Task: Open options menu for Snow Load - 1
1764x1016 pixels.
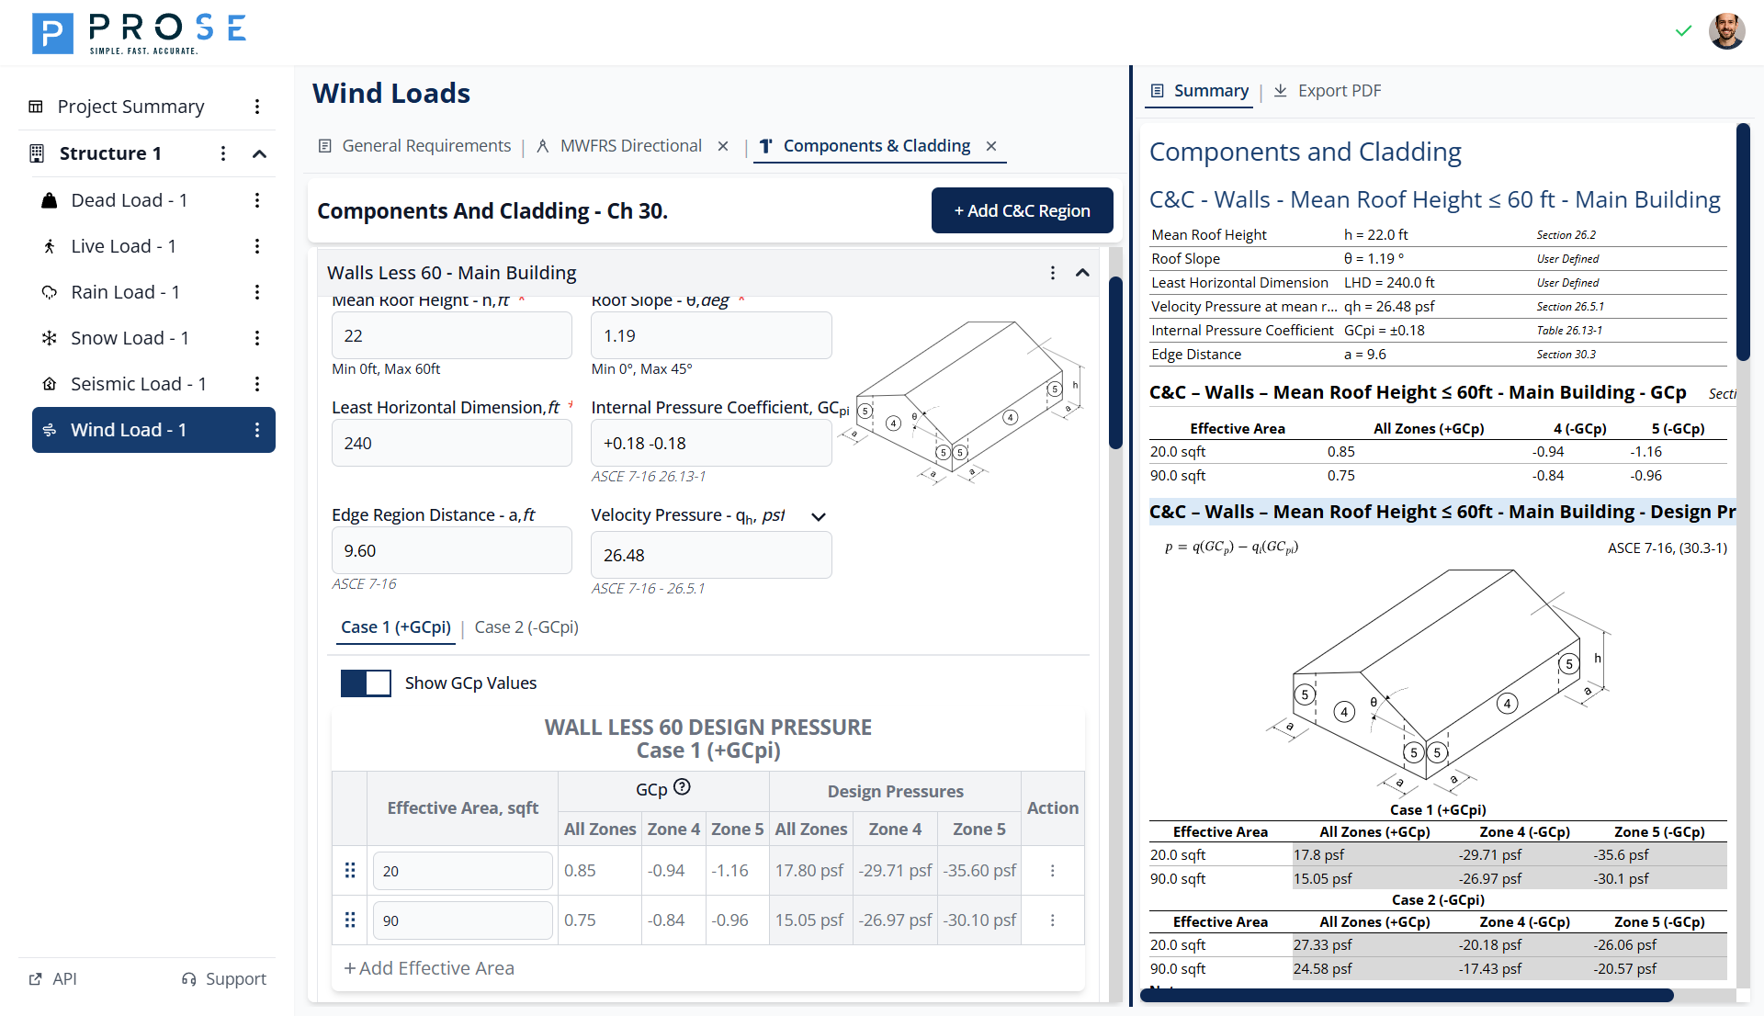Action: [257, 338]
